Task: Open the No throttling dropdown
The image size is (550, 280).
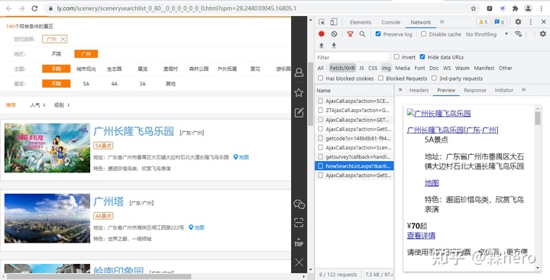Action: [x=487, y=34]
